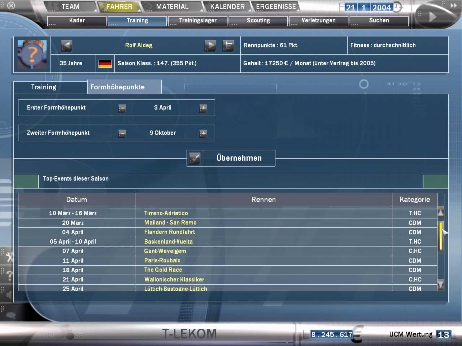Select the Formhöhepunkte panel tab
The height and width of the screenshot is (346, 462).
tap(124, 87)
